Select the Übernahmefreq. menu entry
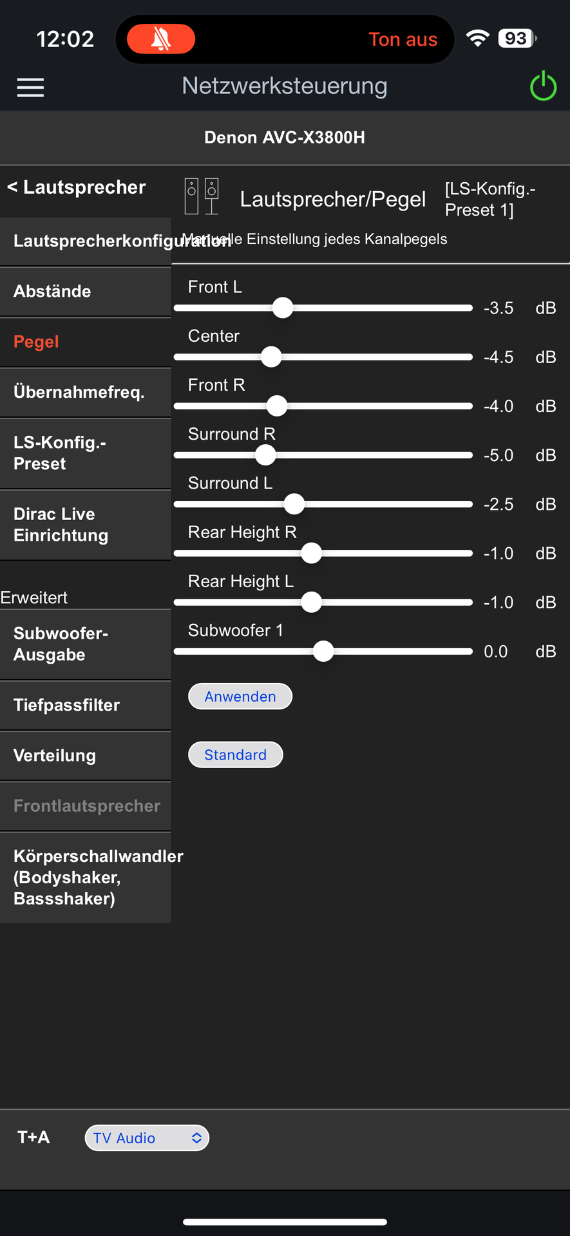Image resolution: width=570 pixels, height=1236 pixels. pyautogui.click(x=85, y=391)
